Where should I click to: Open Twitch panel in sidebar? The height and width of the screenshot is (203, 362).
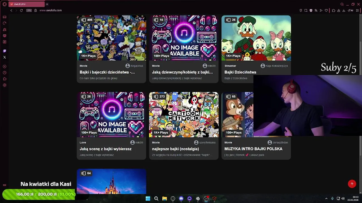(5, 51)
